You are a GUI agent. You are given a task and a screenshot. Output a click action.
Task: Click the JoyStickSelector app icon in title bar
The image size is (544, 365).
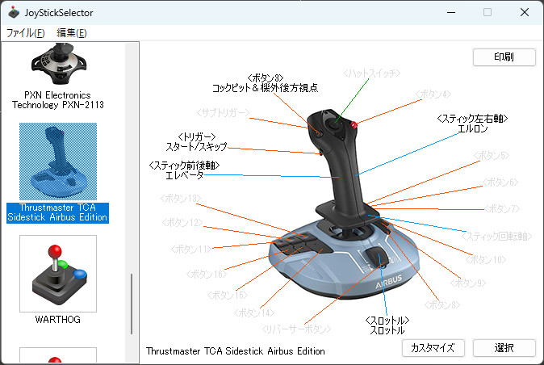click(14, 12)
